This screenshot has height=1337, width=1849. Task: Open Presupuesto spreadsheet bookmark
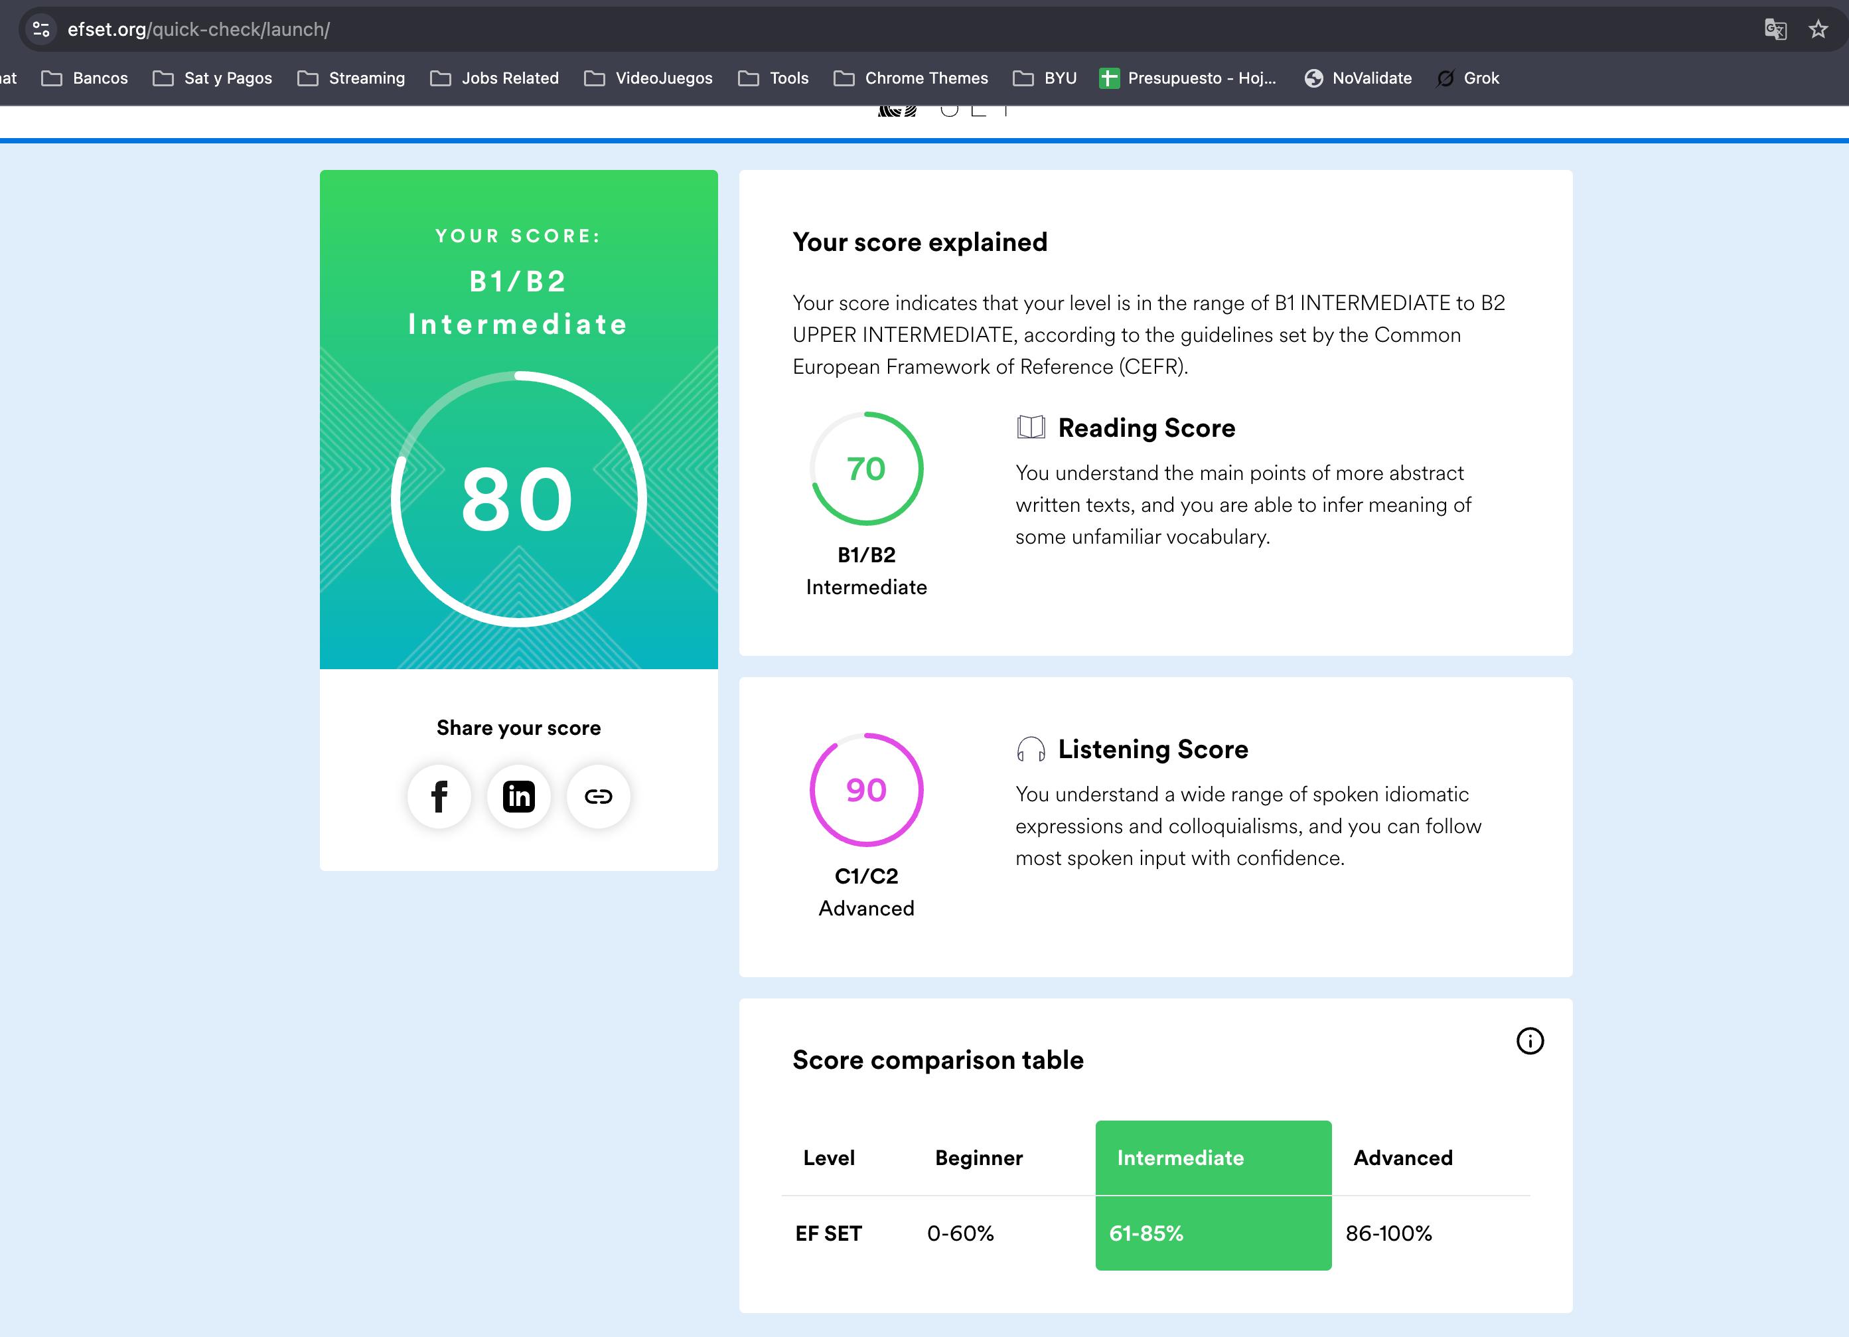pyautogui.click(x=1188, y=78)
